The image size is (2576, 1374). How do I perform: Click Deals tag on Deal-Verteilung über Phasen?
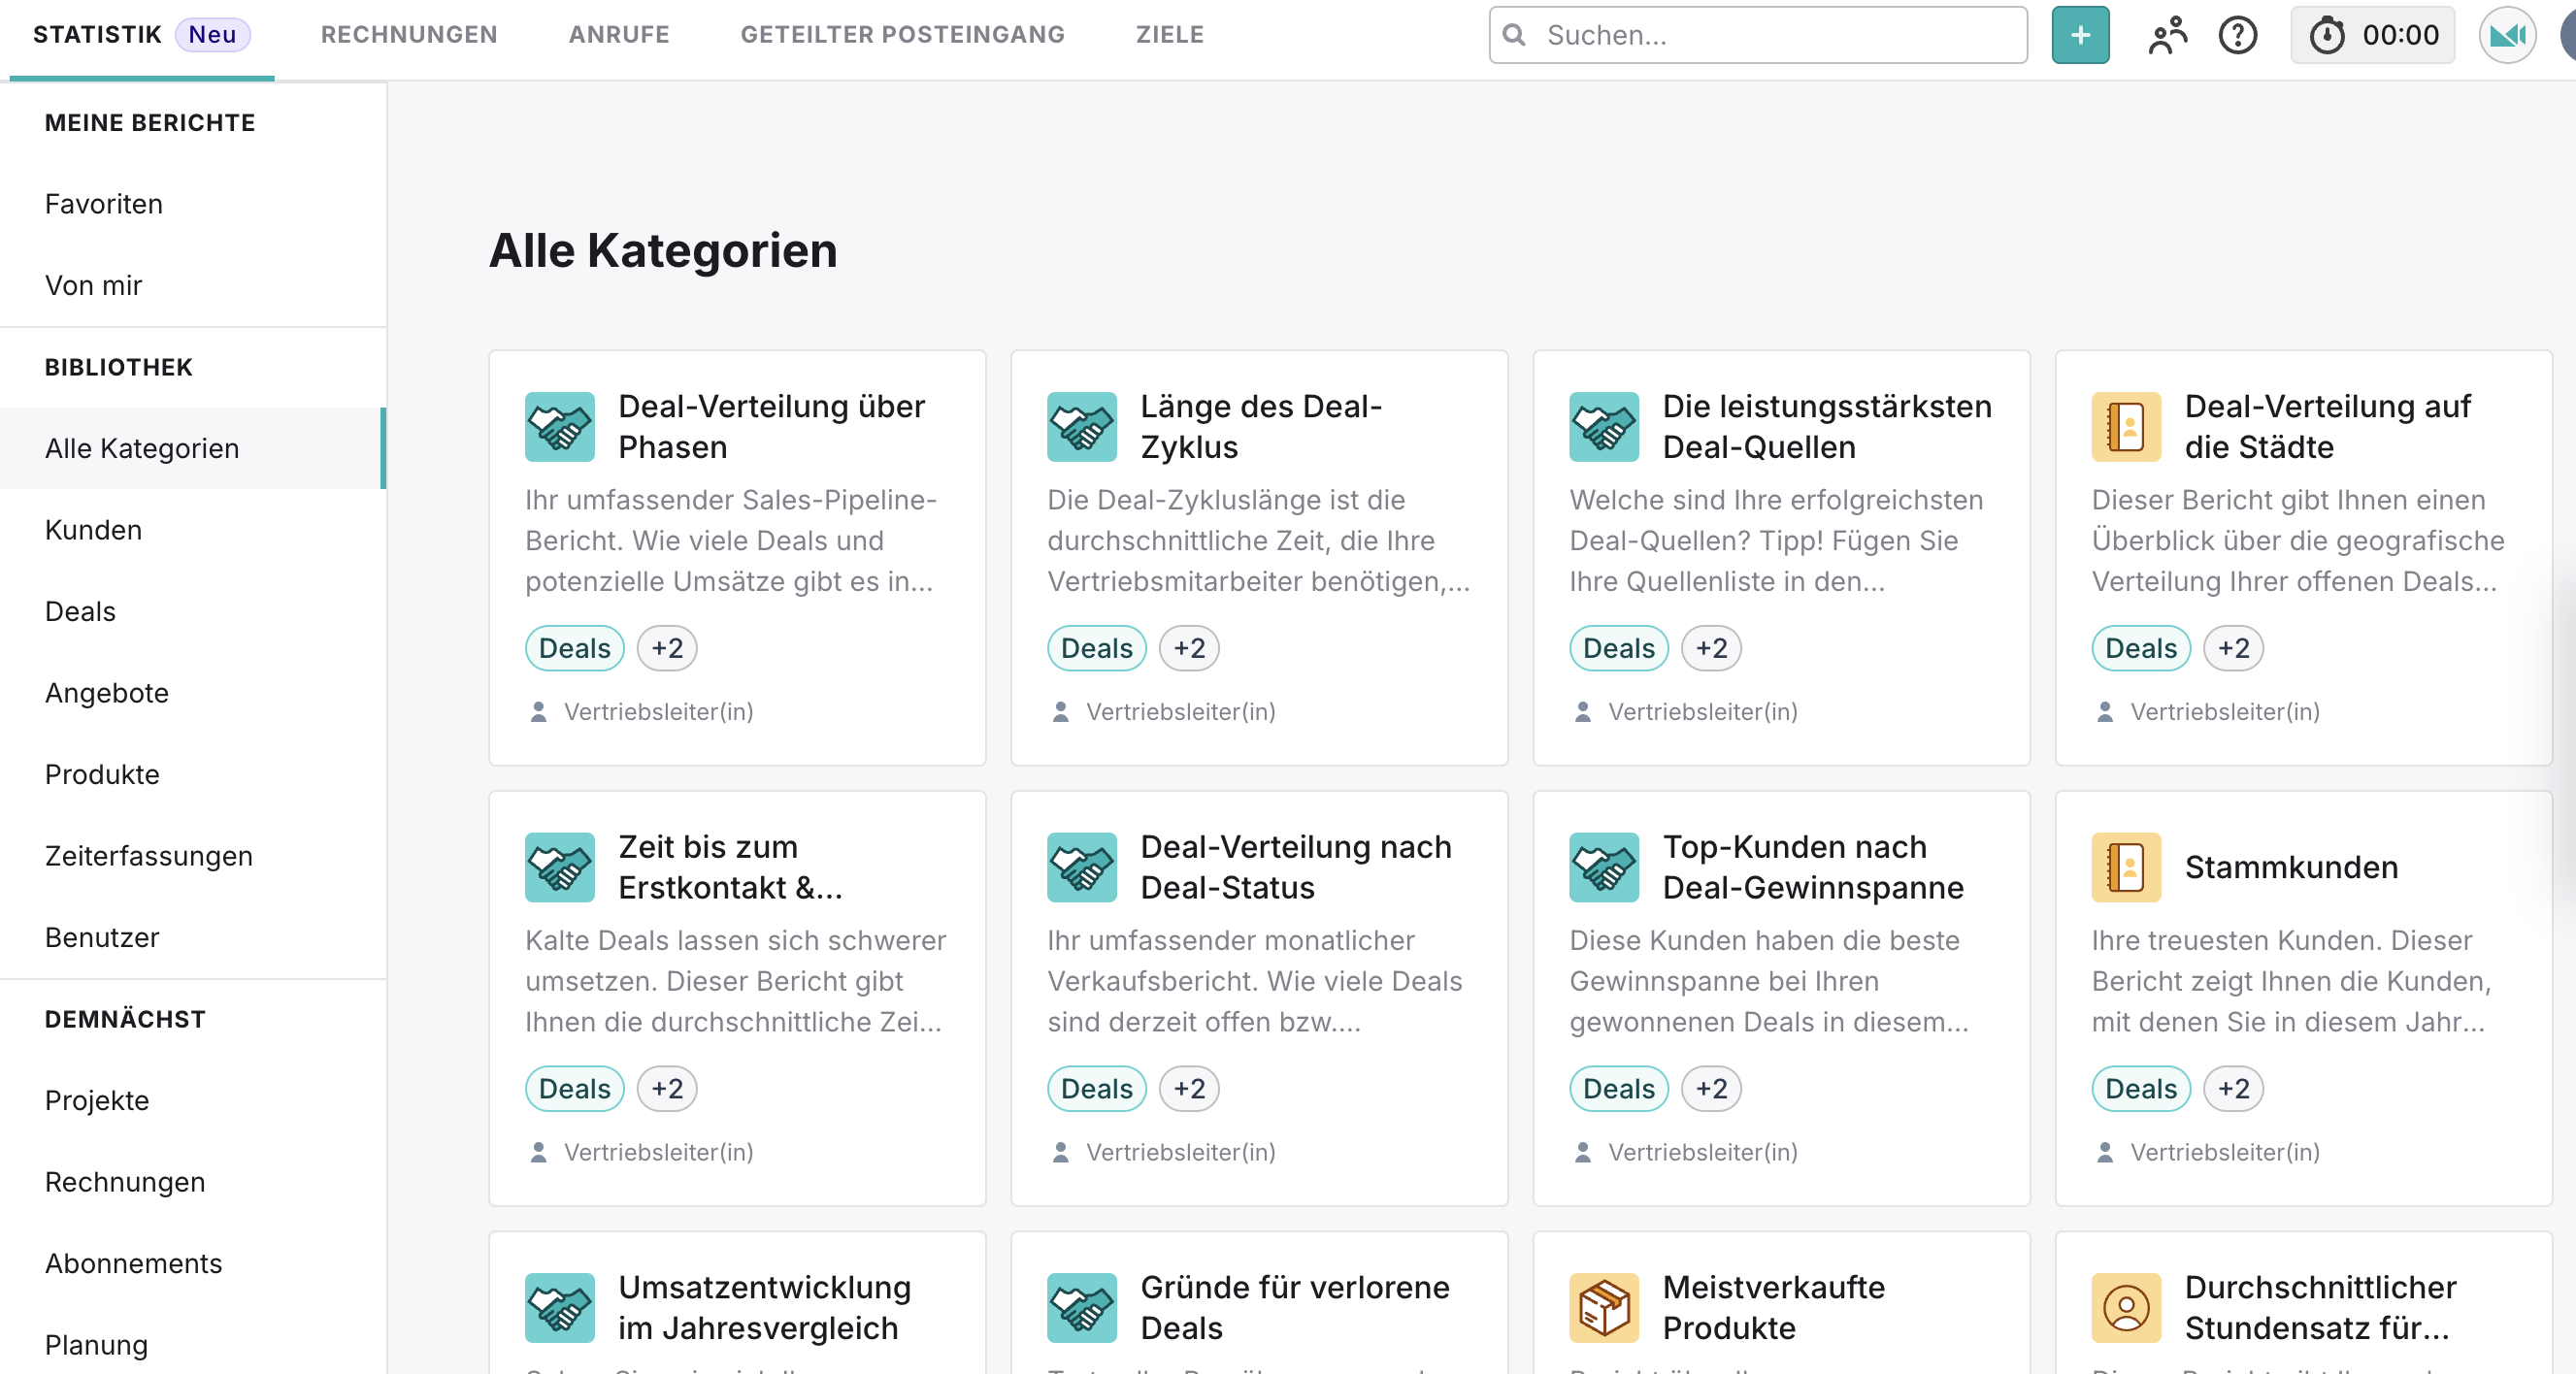point(574,648)
